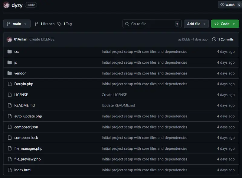The image size is (242, 178).
Task: Click the vendor folder icon
Action: [x=9, y=73]
